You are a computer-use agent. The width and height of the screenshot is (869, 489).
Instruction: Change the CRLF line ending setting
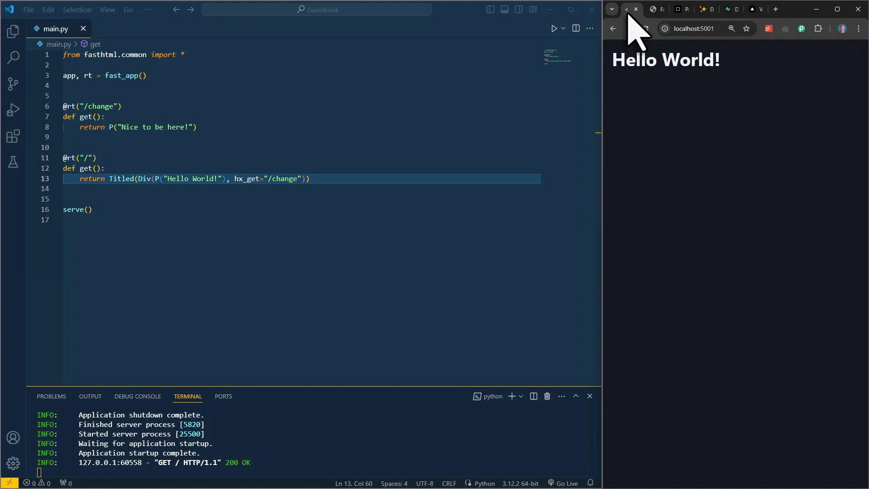pos(449,483)
